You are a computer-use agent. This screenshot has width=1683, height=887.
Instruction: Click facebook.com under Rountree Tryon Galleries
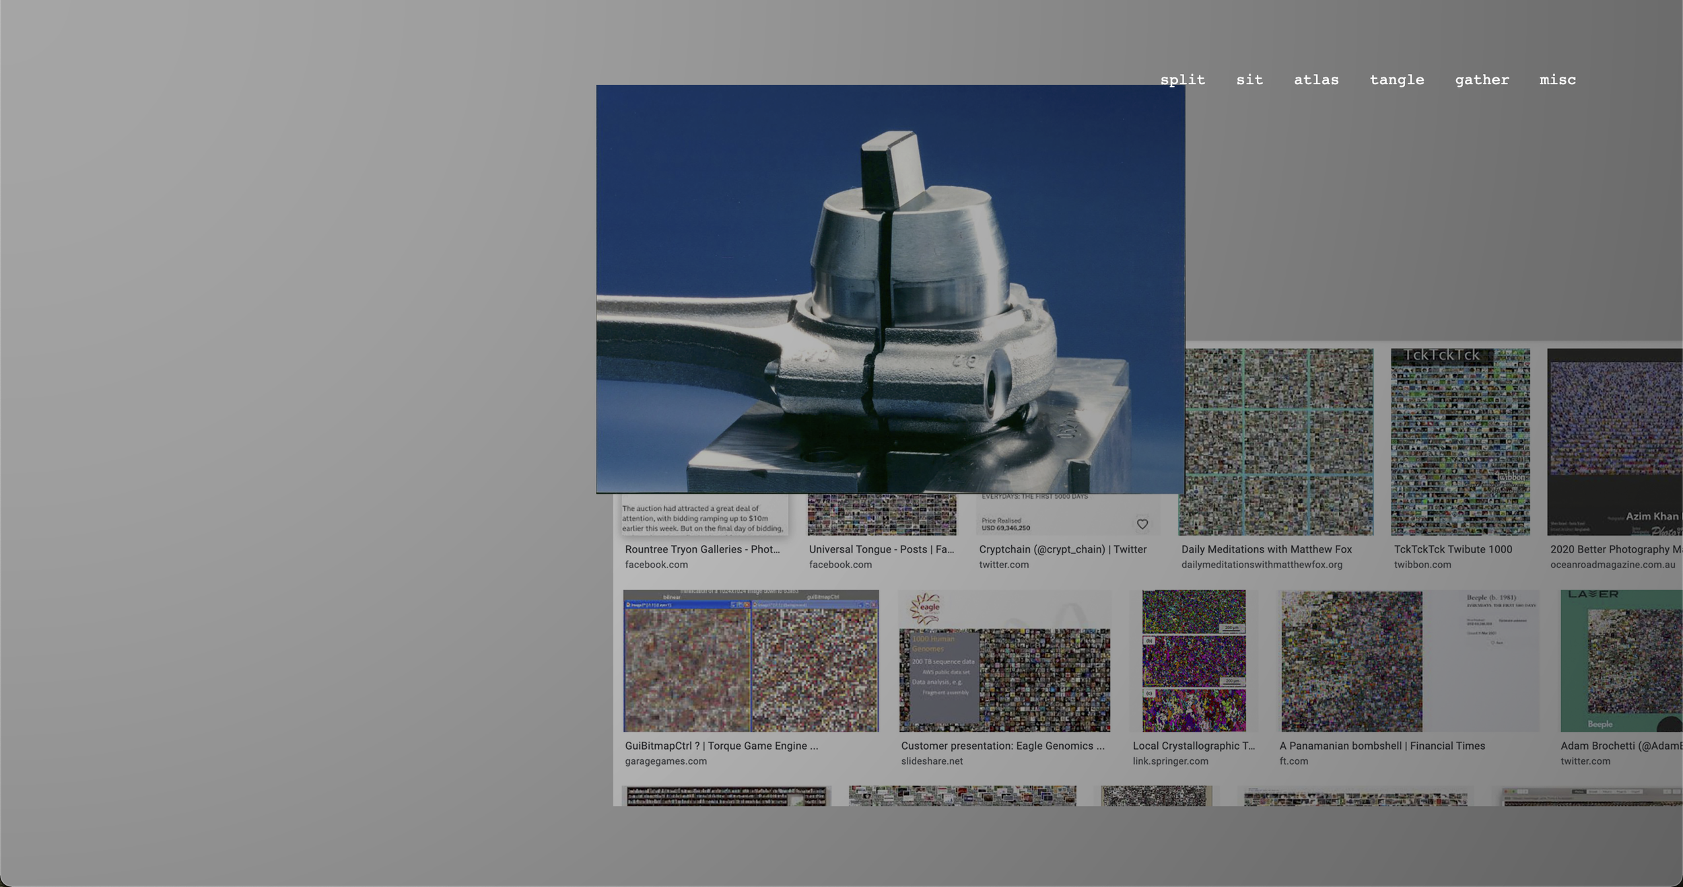point(656,565)
